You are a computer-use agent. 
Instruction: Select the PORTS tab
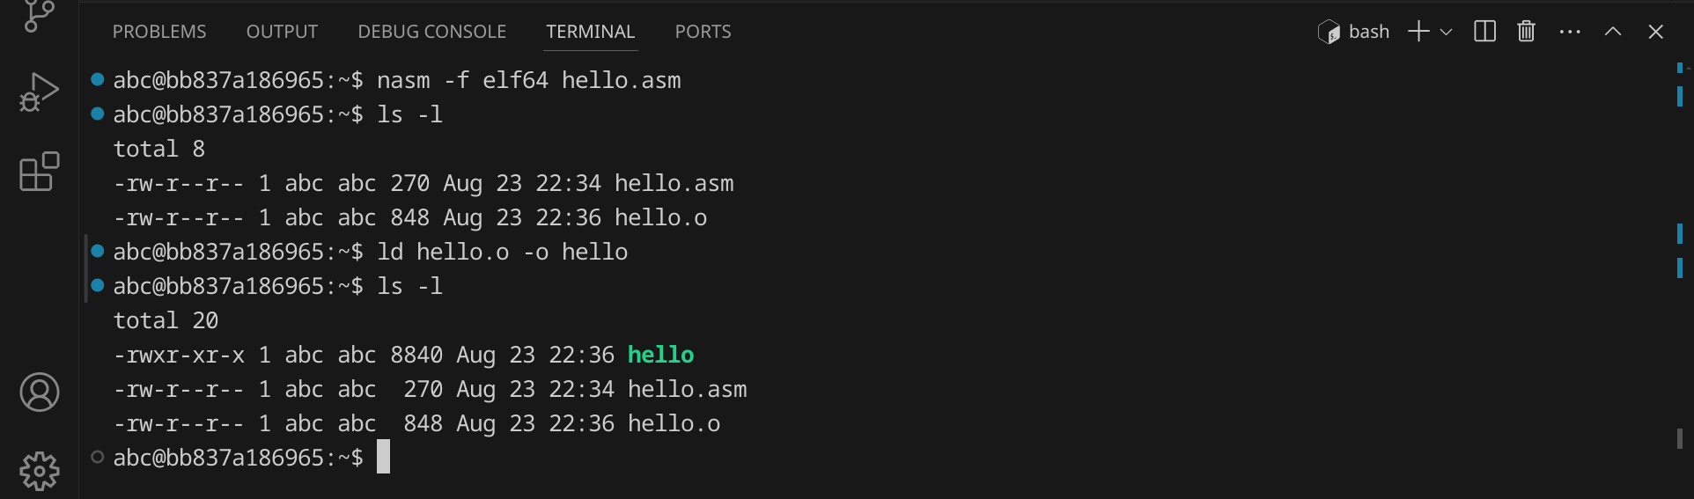tap(703, 32)
